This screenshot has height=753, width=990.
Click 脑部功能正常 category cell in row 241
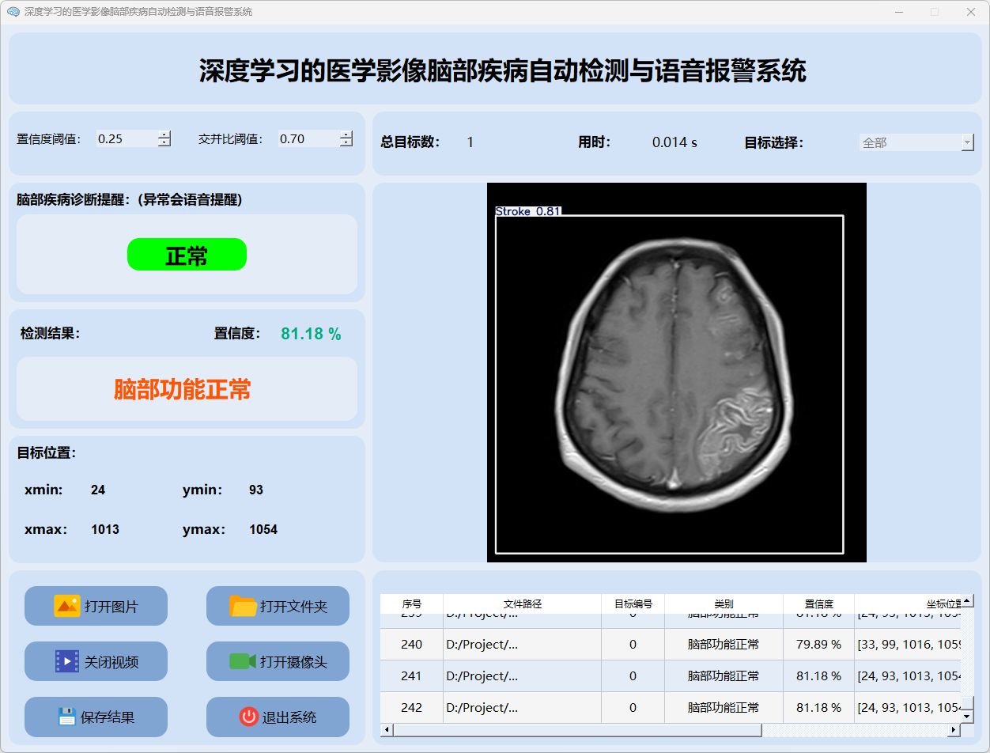click(724, 676)
